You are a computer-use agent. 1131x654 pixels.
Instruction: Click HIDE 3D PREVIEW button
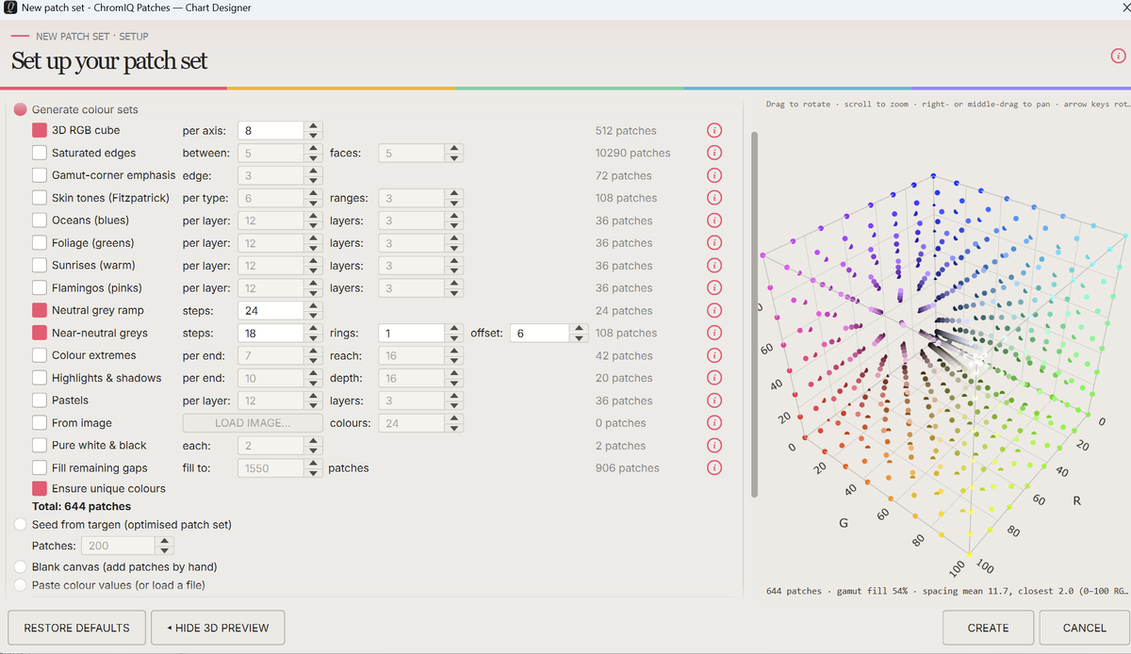(x=218, y=628)
